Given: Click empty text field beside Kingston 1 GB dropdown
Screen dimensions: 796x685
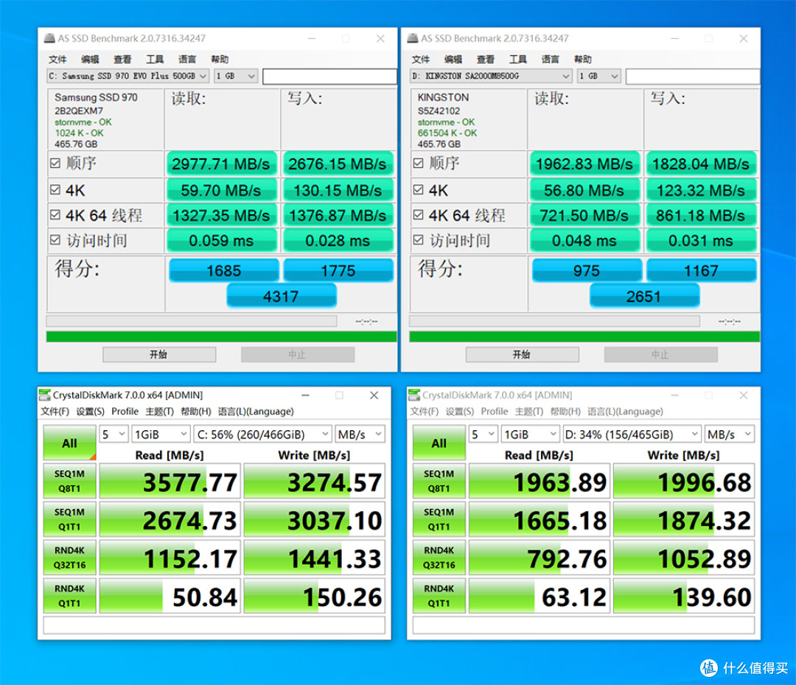Looking at the screenshot, I should click(693, 76).
